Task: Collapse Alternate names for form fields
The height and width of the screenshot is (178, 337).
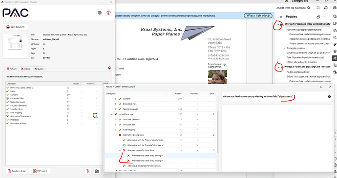Action: coord(120,150)
